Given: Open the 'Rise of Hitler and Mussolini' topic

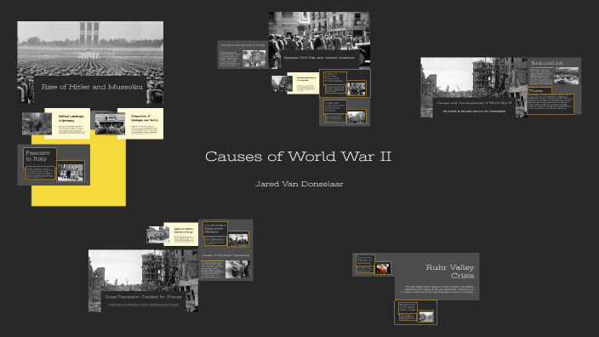Looking at the screenshot, I should 90,62.
